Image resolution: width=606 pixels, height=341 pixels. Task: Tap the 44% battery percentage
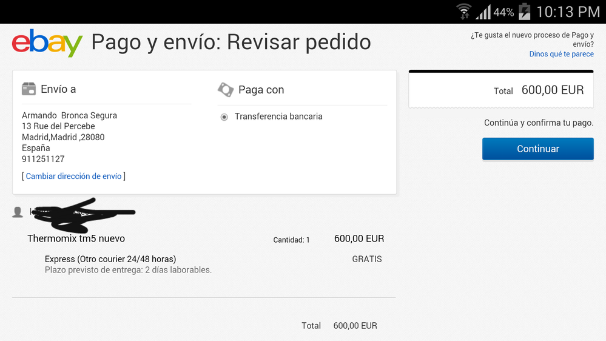click(x=503, y=12)
